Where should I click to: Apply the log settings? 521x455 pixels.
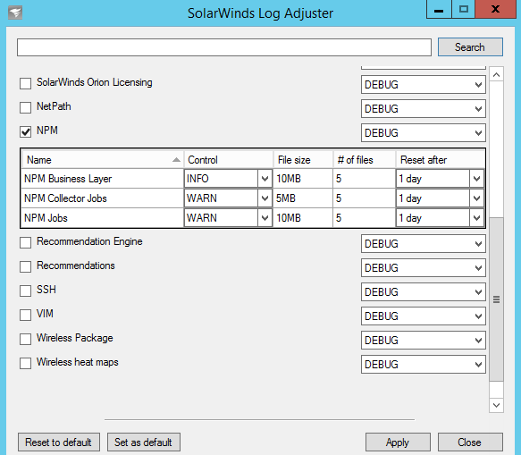[398, 442]
